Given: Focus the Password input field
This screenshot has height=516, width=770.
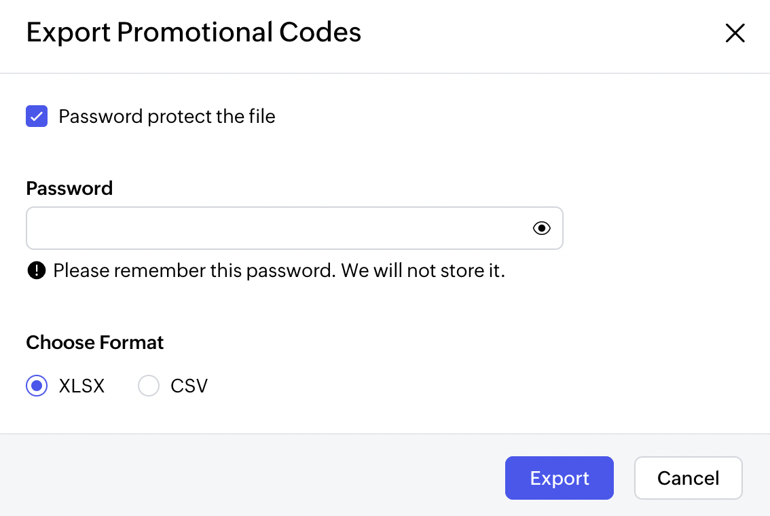Looking at the screenshot, I should [x=272, y=228].
